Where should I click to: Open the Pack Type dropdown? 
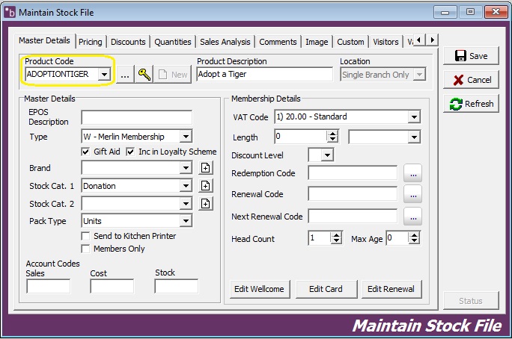(x=186, y=222)
